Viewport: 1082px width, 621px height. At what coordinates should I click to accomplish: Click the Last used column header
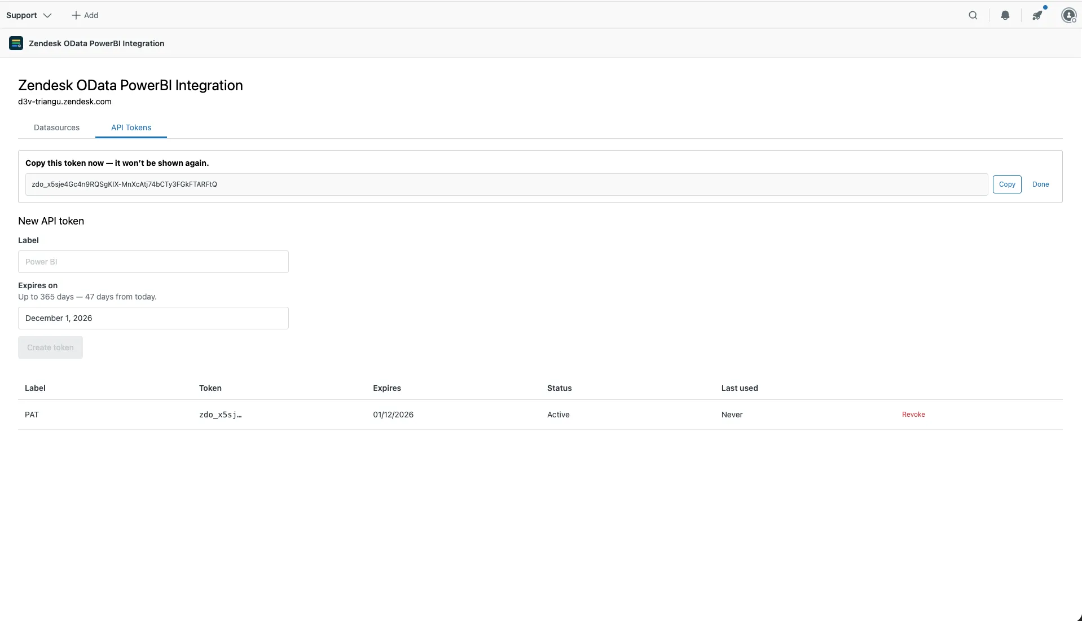tap(740, 388)
